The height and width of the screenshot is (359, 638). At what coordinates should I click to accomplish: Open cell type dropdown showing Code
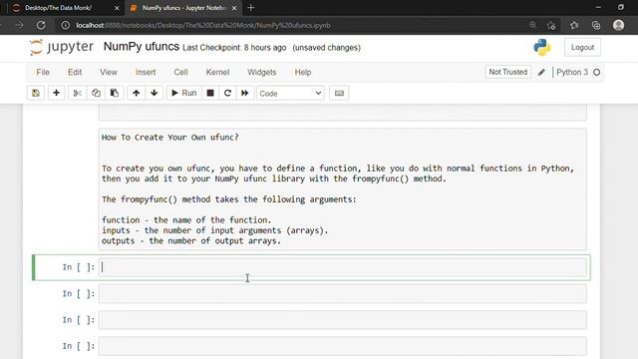290,94
